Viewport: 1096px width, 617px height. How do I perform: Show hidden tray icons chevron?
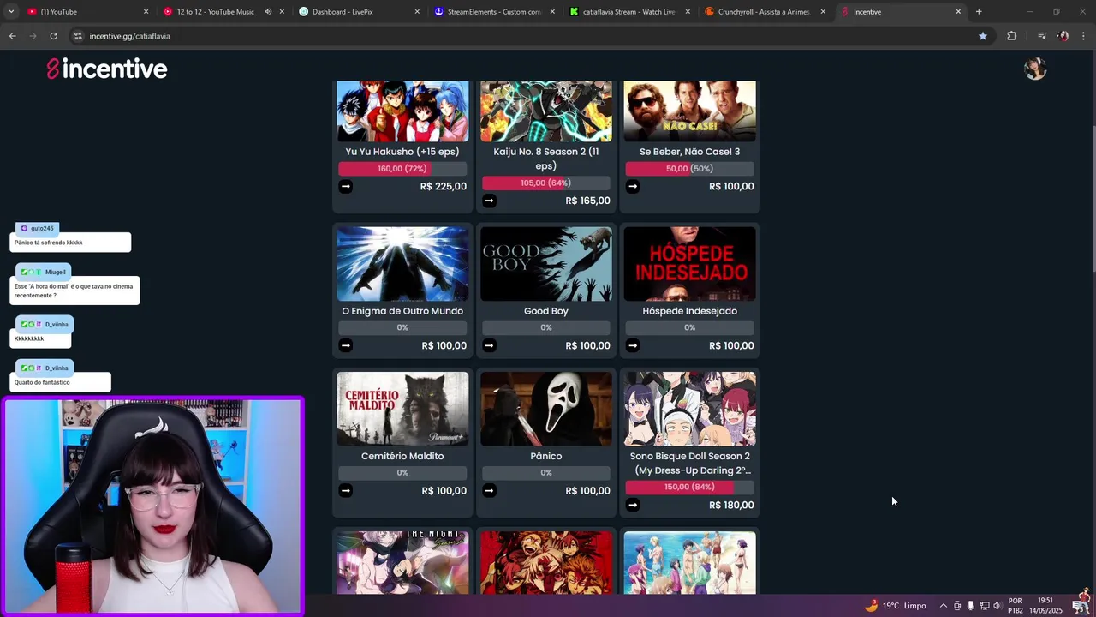point(943,606)
